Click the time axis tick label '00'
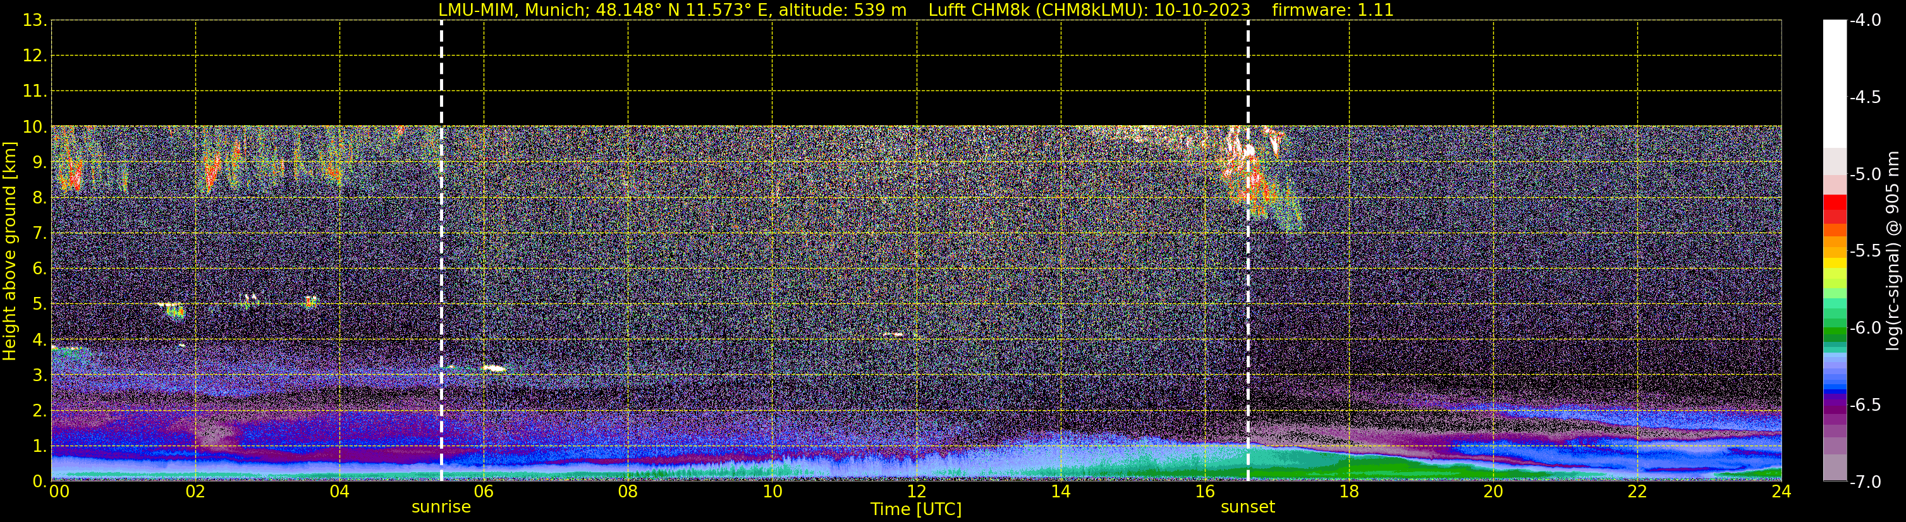The width and height of the screenshot is (1906, 522). [59, 492]
